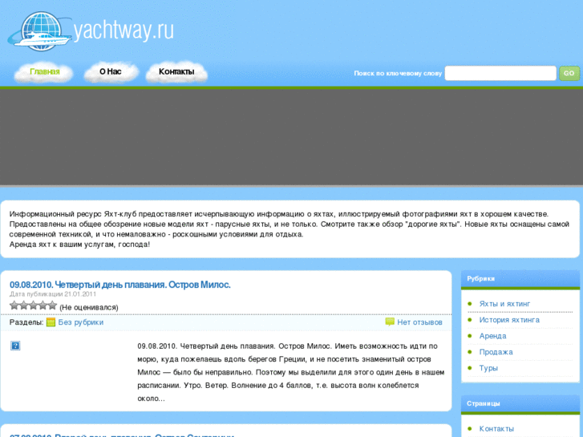Open Яхты и яхтинг category
Viewport: 583px width, 437px height.
click(x=504, y=304)
